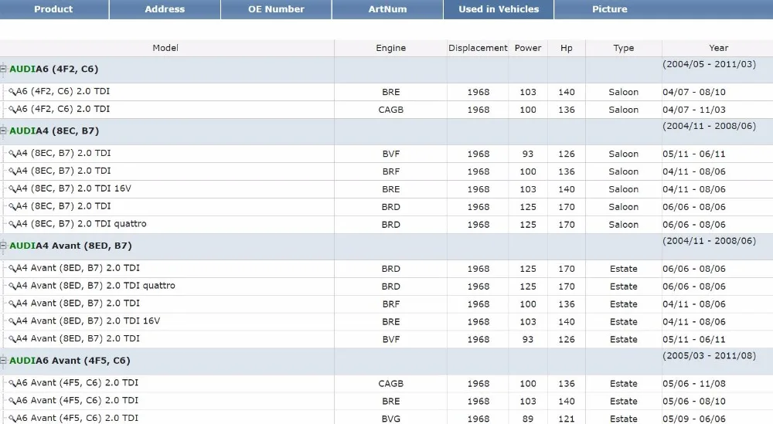Click magnifier icon for A6 (4F2, C6) CAGB row
Image resolution: width=773 pixels, height=424 pixels.
click(12, 110)
